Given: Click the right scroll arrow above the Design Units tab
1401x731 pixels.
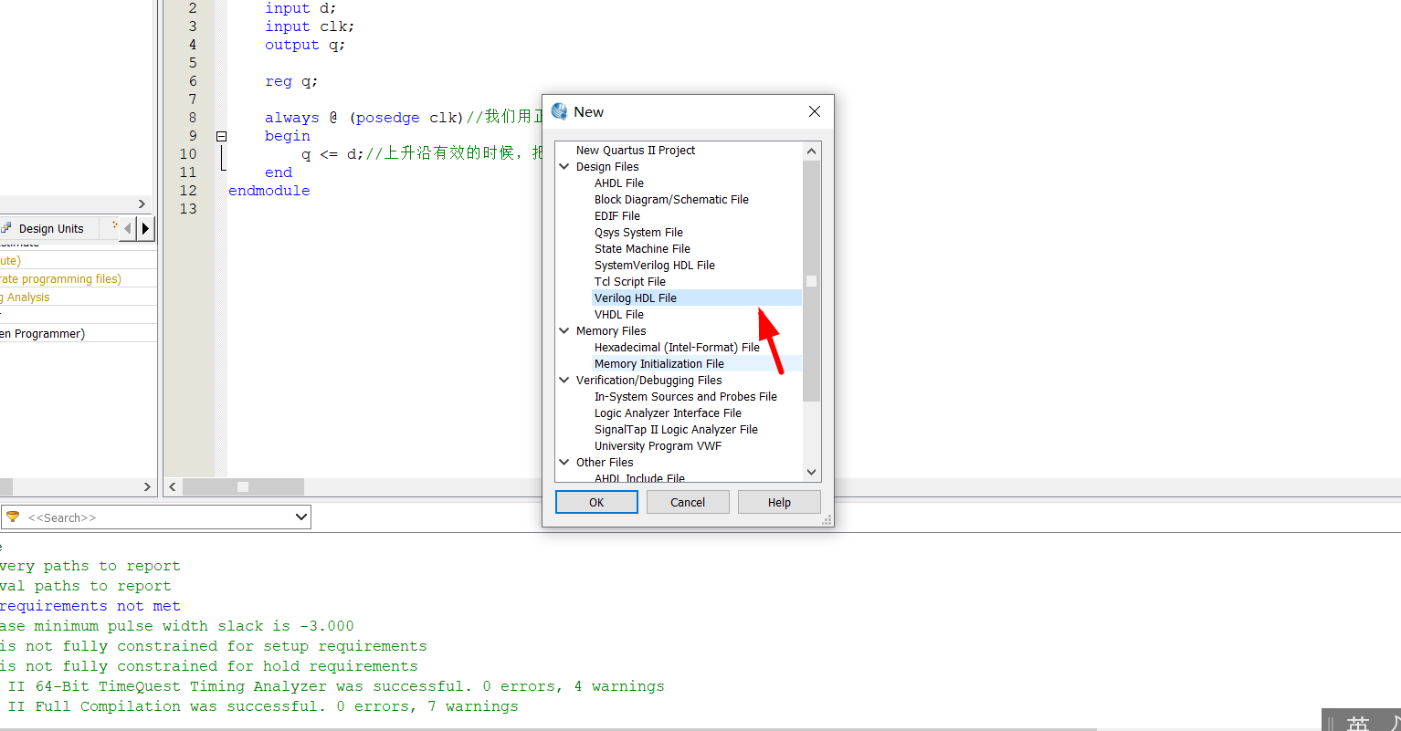Looking at the screenshot, I should tap(142, 204).
